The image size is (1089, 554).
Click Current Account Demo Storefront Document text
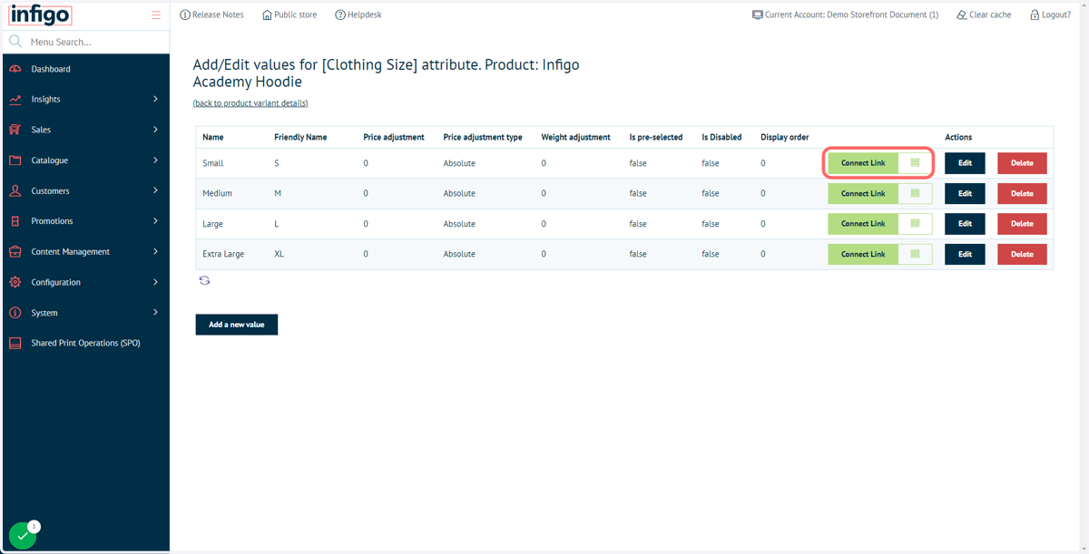click(851, 15)
